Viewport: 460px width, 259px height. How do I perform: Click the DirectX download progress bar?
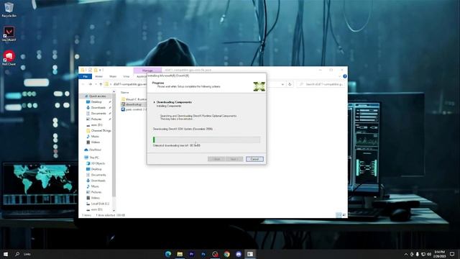click(206, 140)
